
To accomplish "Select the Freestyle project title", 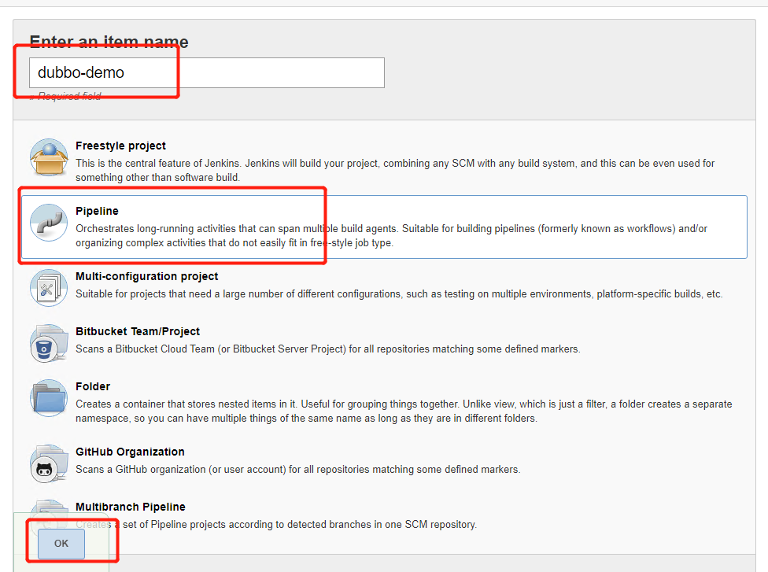I will pos(120,146).
